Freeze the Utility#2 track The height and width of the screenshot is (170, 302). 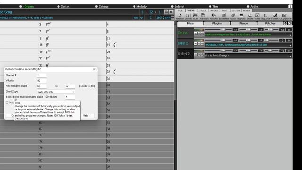202,54
